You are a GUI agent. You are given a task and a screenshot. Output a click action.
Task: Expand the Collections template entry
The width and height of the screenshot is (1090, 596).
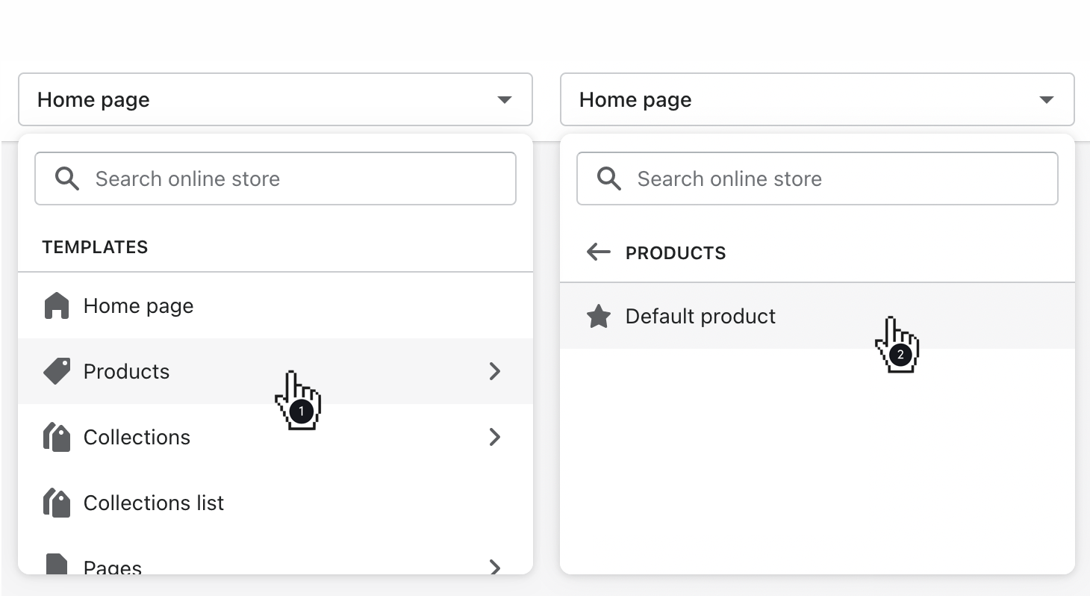pyautogui.click(x=495, y=437)
